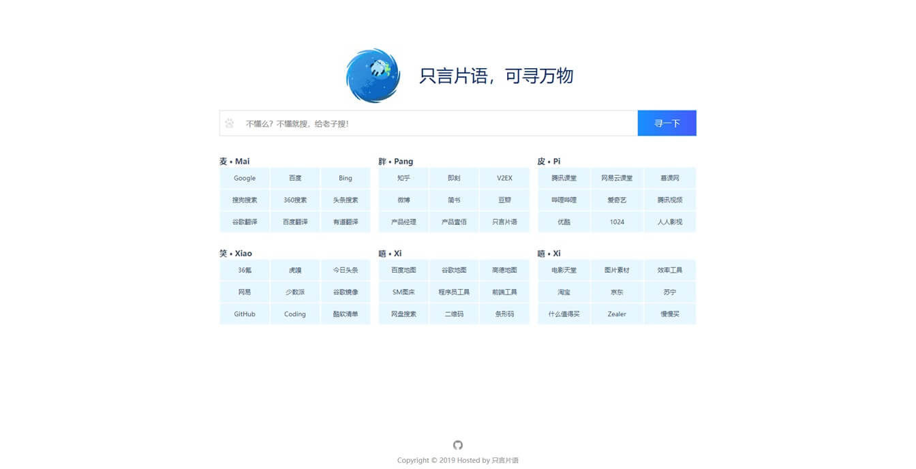This screenshot has width=916, height=469.
Task: Open 网盘搜索 shortcut
Action: 403,314
